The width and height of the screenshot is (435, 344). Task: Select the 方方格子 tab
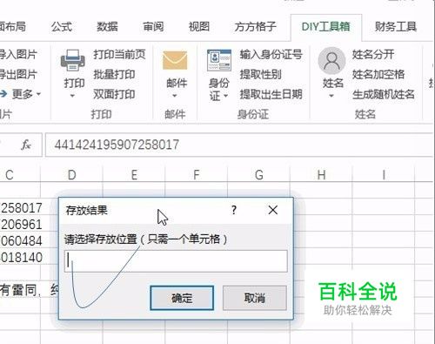[255, 27]
